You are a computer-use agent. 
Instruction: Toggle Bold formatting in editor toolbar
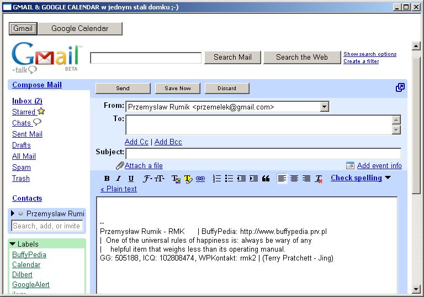pyautogui.click(x=107, y=178)
